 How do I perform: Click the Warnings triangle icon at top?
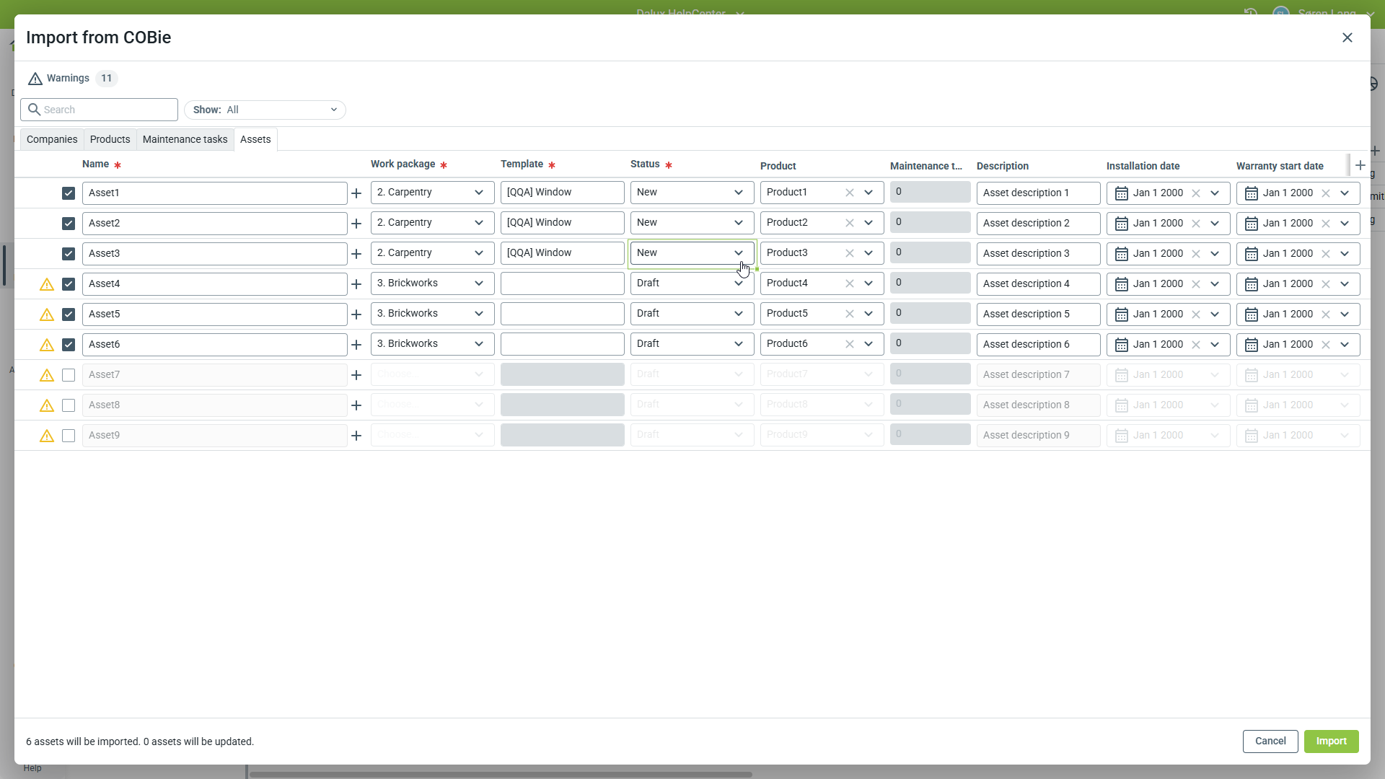pos(35,79)
